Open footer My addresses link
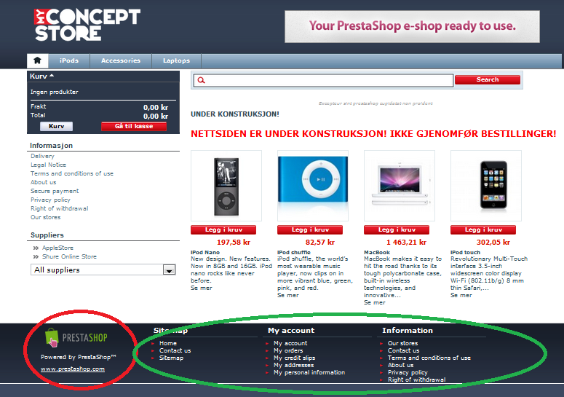 pos(293,365)
